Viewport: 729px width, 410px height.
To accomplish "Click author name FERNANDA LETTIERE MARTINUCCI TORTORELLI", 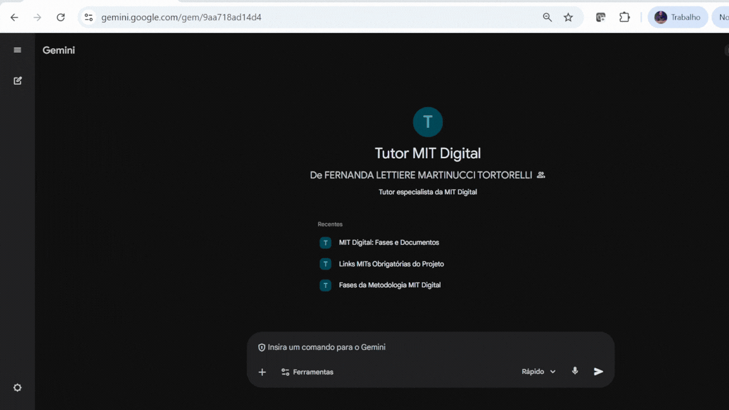I will tap(428, 175).
